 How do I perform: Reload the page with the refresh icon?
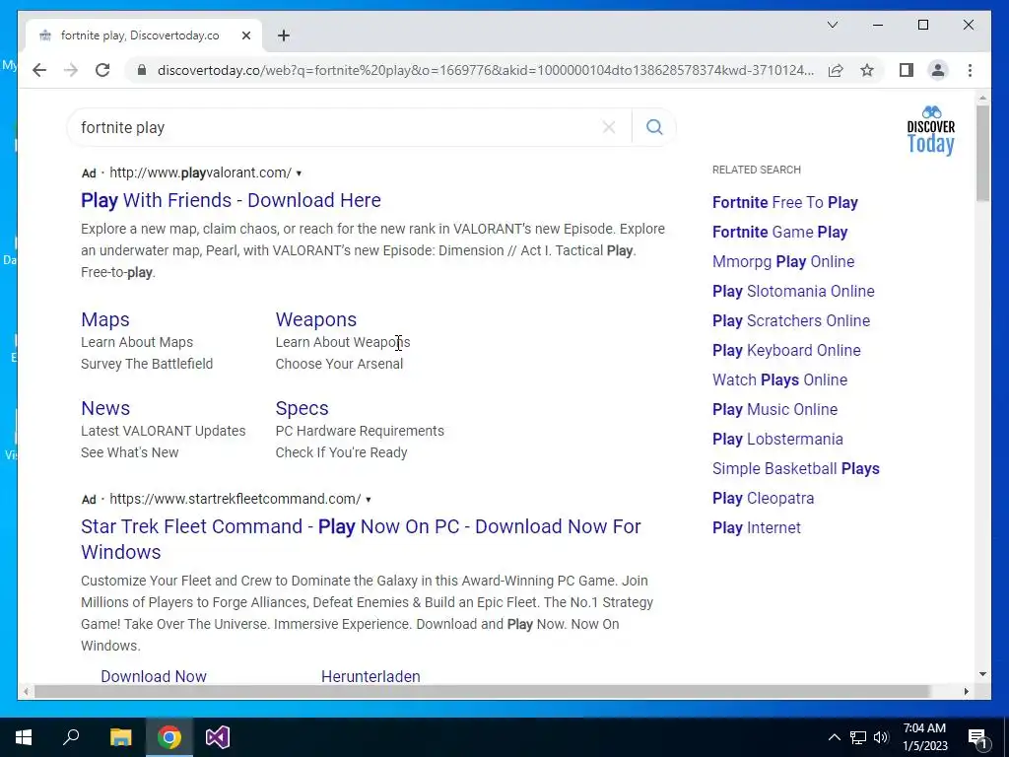[102, 70]
